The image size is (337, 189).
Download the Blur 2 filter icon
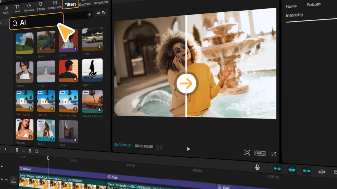click(52, 138)
